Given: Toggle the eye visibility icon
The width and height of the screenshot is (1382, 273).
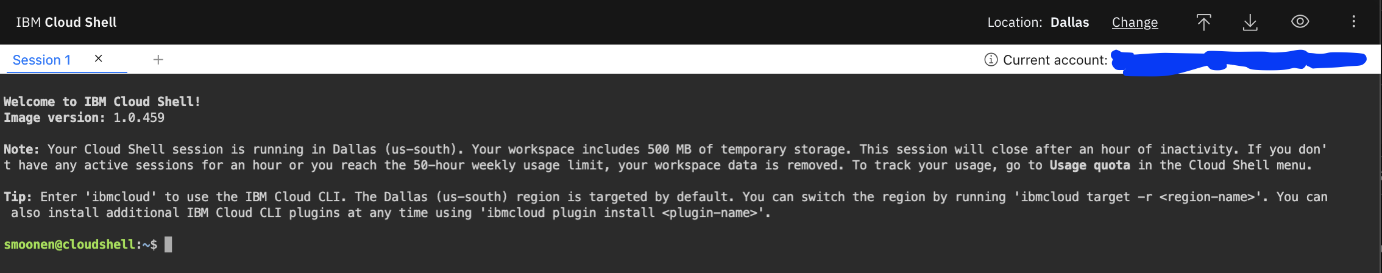Looking at the screenshot, I should [x=1300, y=22].
